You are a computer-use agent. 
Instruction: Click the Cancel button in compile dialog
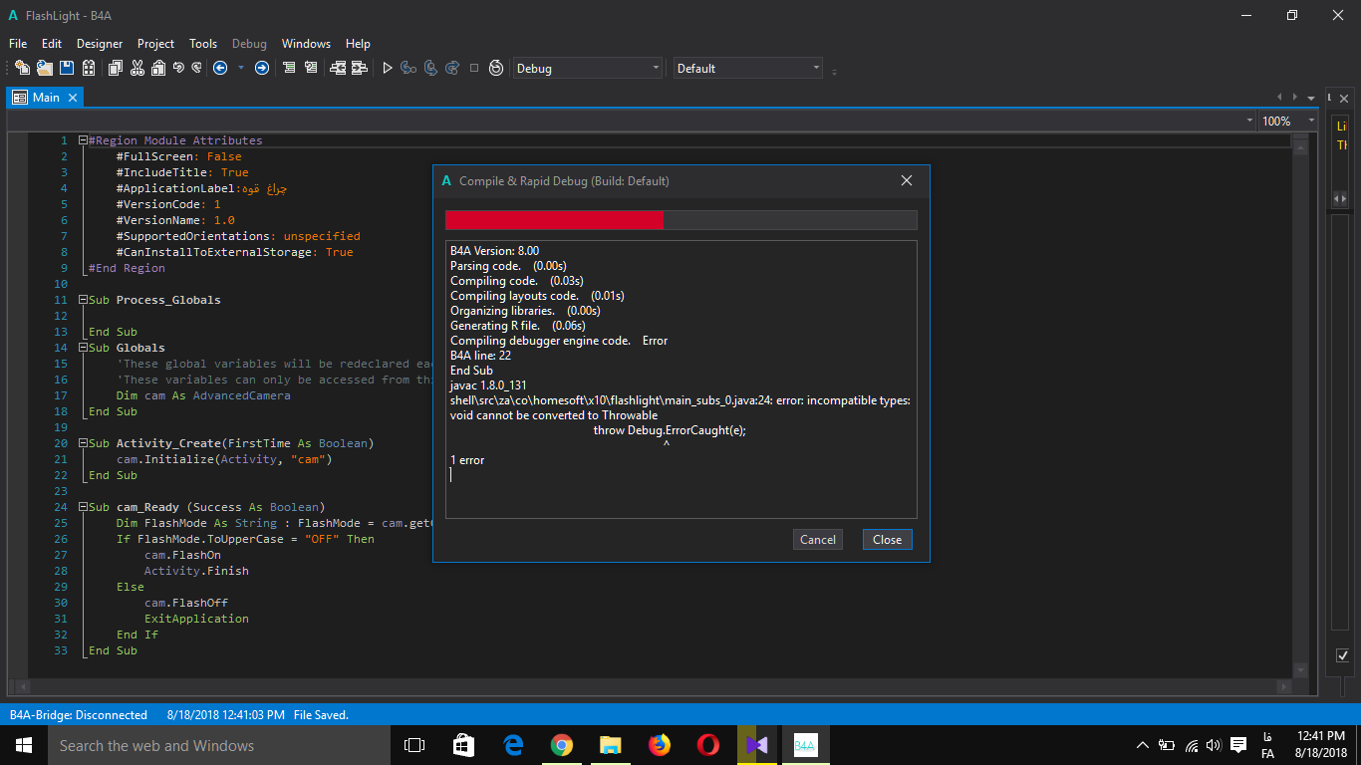(x=817, y=539)
